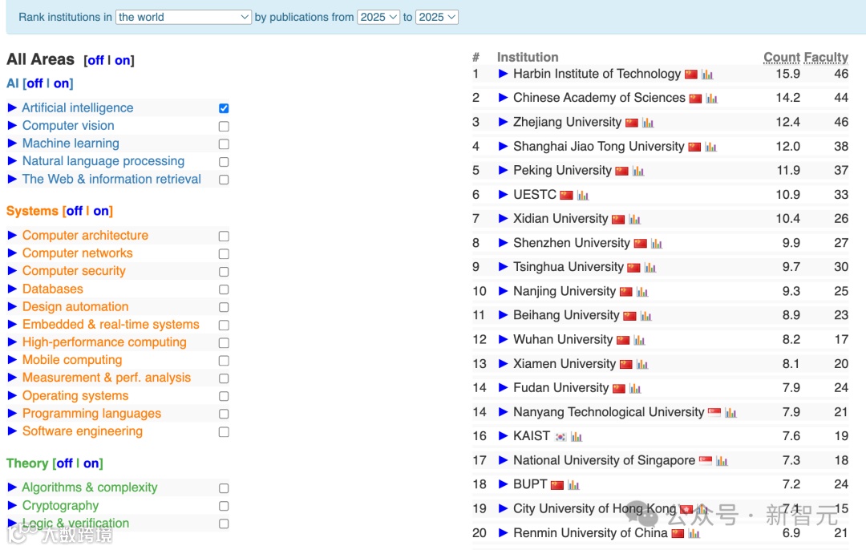The height and width of the screenshot is (550, 866).
Task: Open Nanyang Technological University chart icon
Action: (x=730, y=412)
